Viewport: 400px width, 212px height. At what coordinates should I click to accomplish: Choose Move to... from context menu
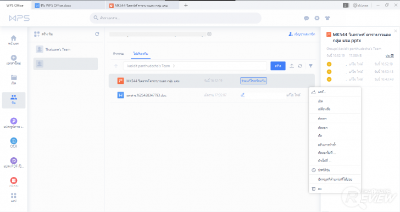(335, 161)
